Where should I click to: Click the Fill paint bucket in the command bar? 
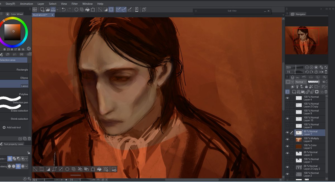pos(87,9)
